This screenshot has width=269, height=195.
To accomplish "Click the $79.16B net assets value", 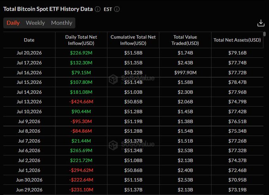I will (237, 53).
